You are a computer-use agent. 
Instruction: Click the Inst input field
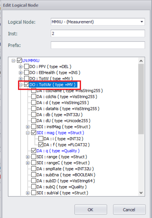[x=98, y=33]
